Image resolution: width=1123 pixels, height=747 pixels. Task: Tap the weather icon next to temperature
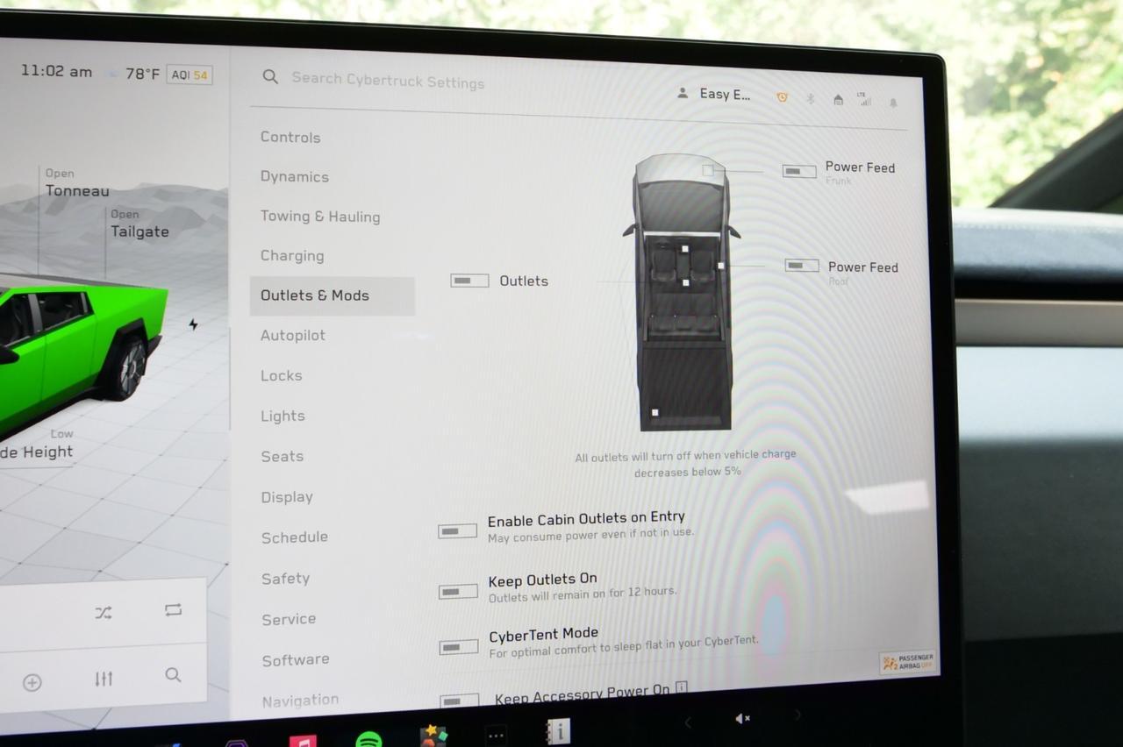pyautogui.click(x=112, y=73)
